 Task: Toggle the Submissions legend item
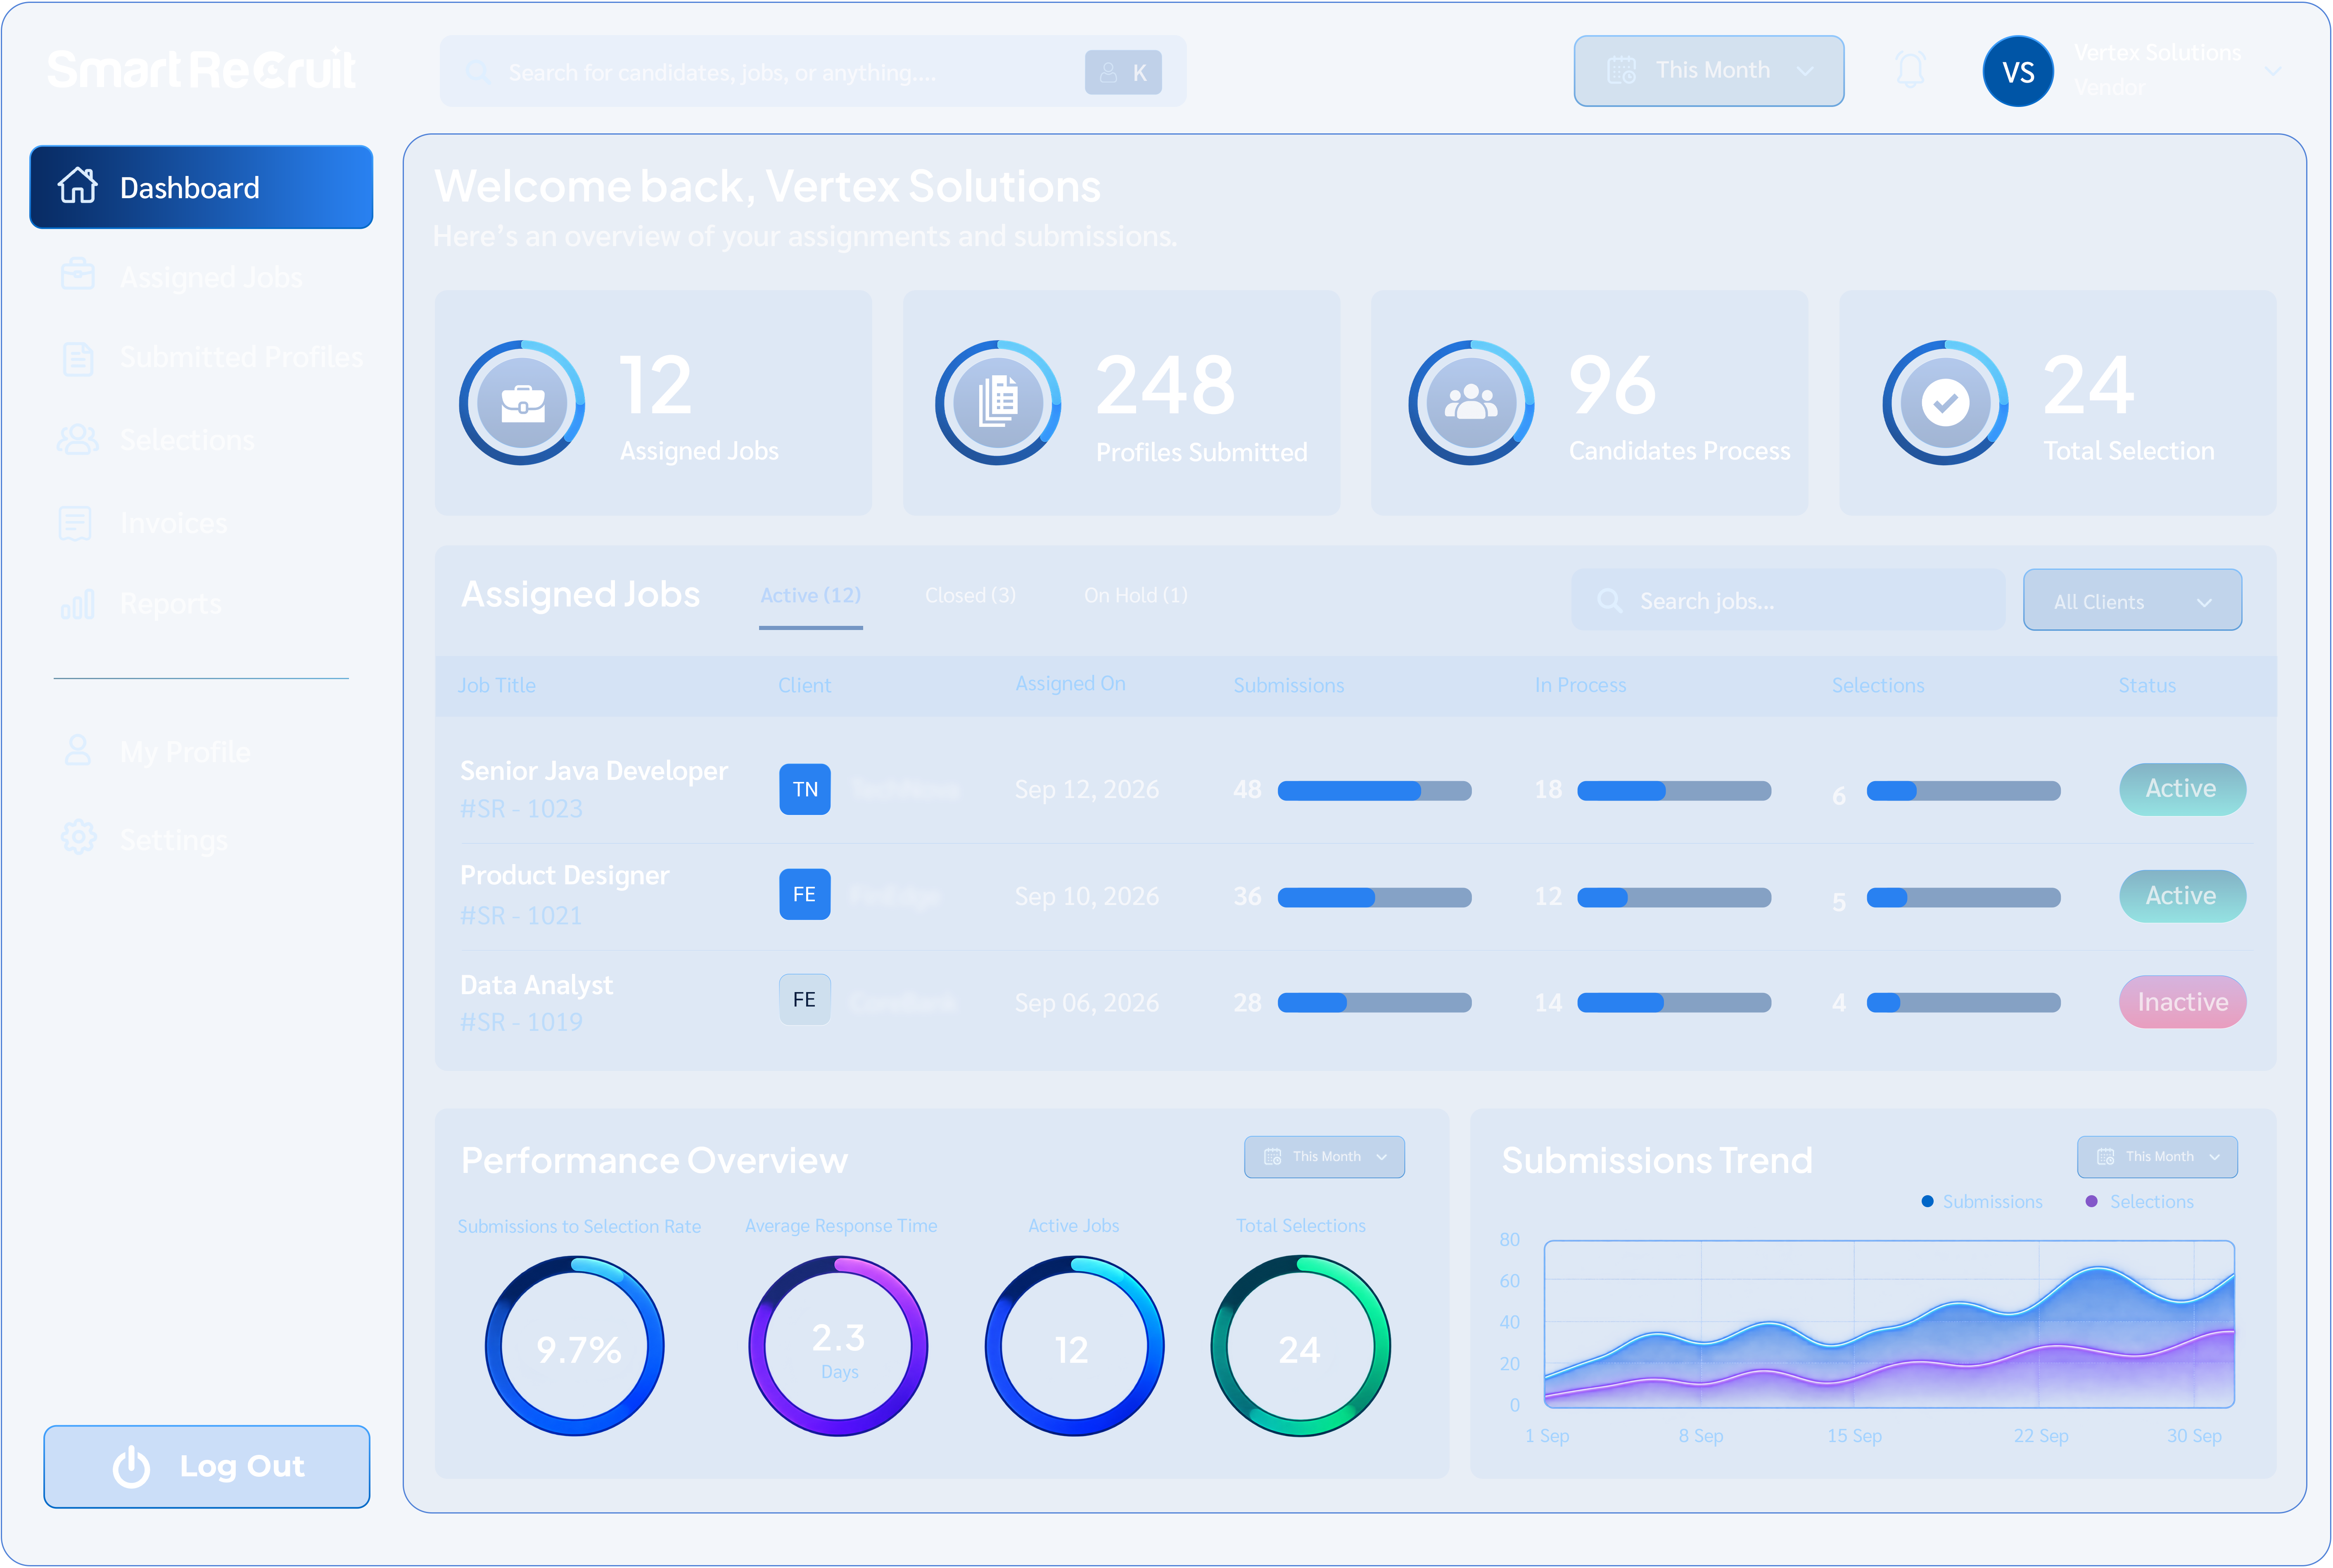click(1982, 1201)
